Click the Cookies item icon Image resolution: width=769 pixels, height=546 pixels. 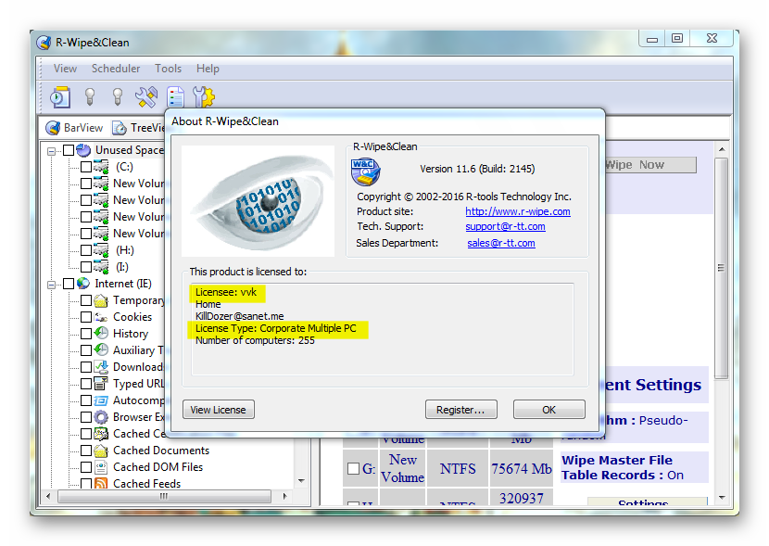click(x=101, y=317)
